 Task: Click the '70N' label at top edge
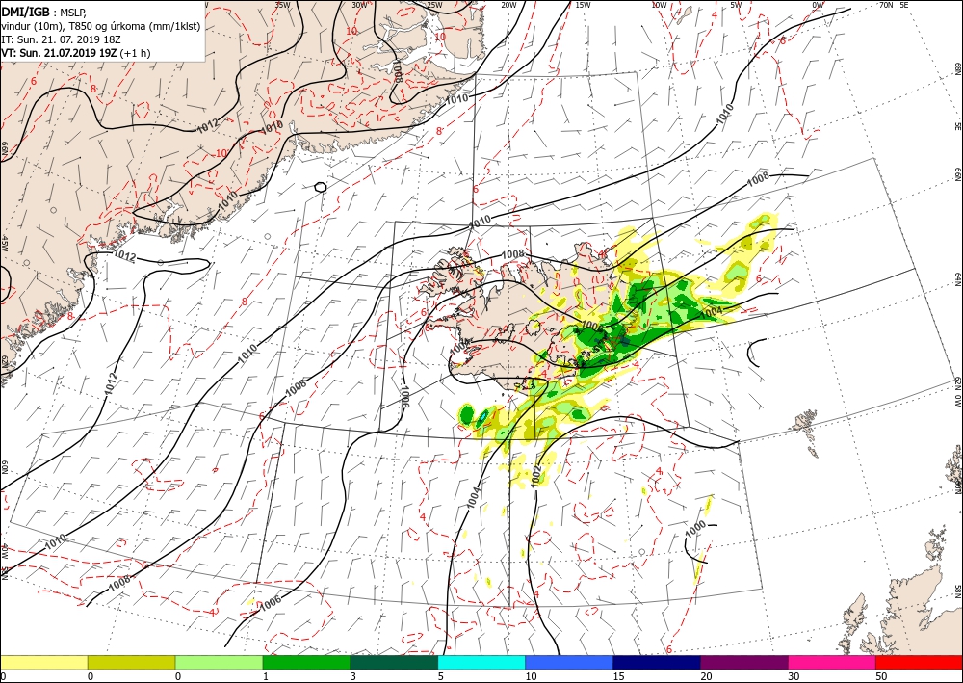pos(886,5)
